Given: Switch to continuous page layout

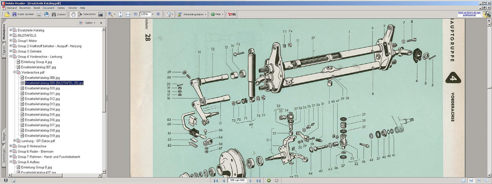Looking at the screenshot, I should point(471,181).
